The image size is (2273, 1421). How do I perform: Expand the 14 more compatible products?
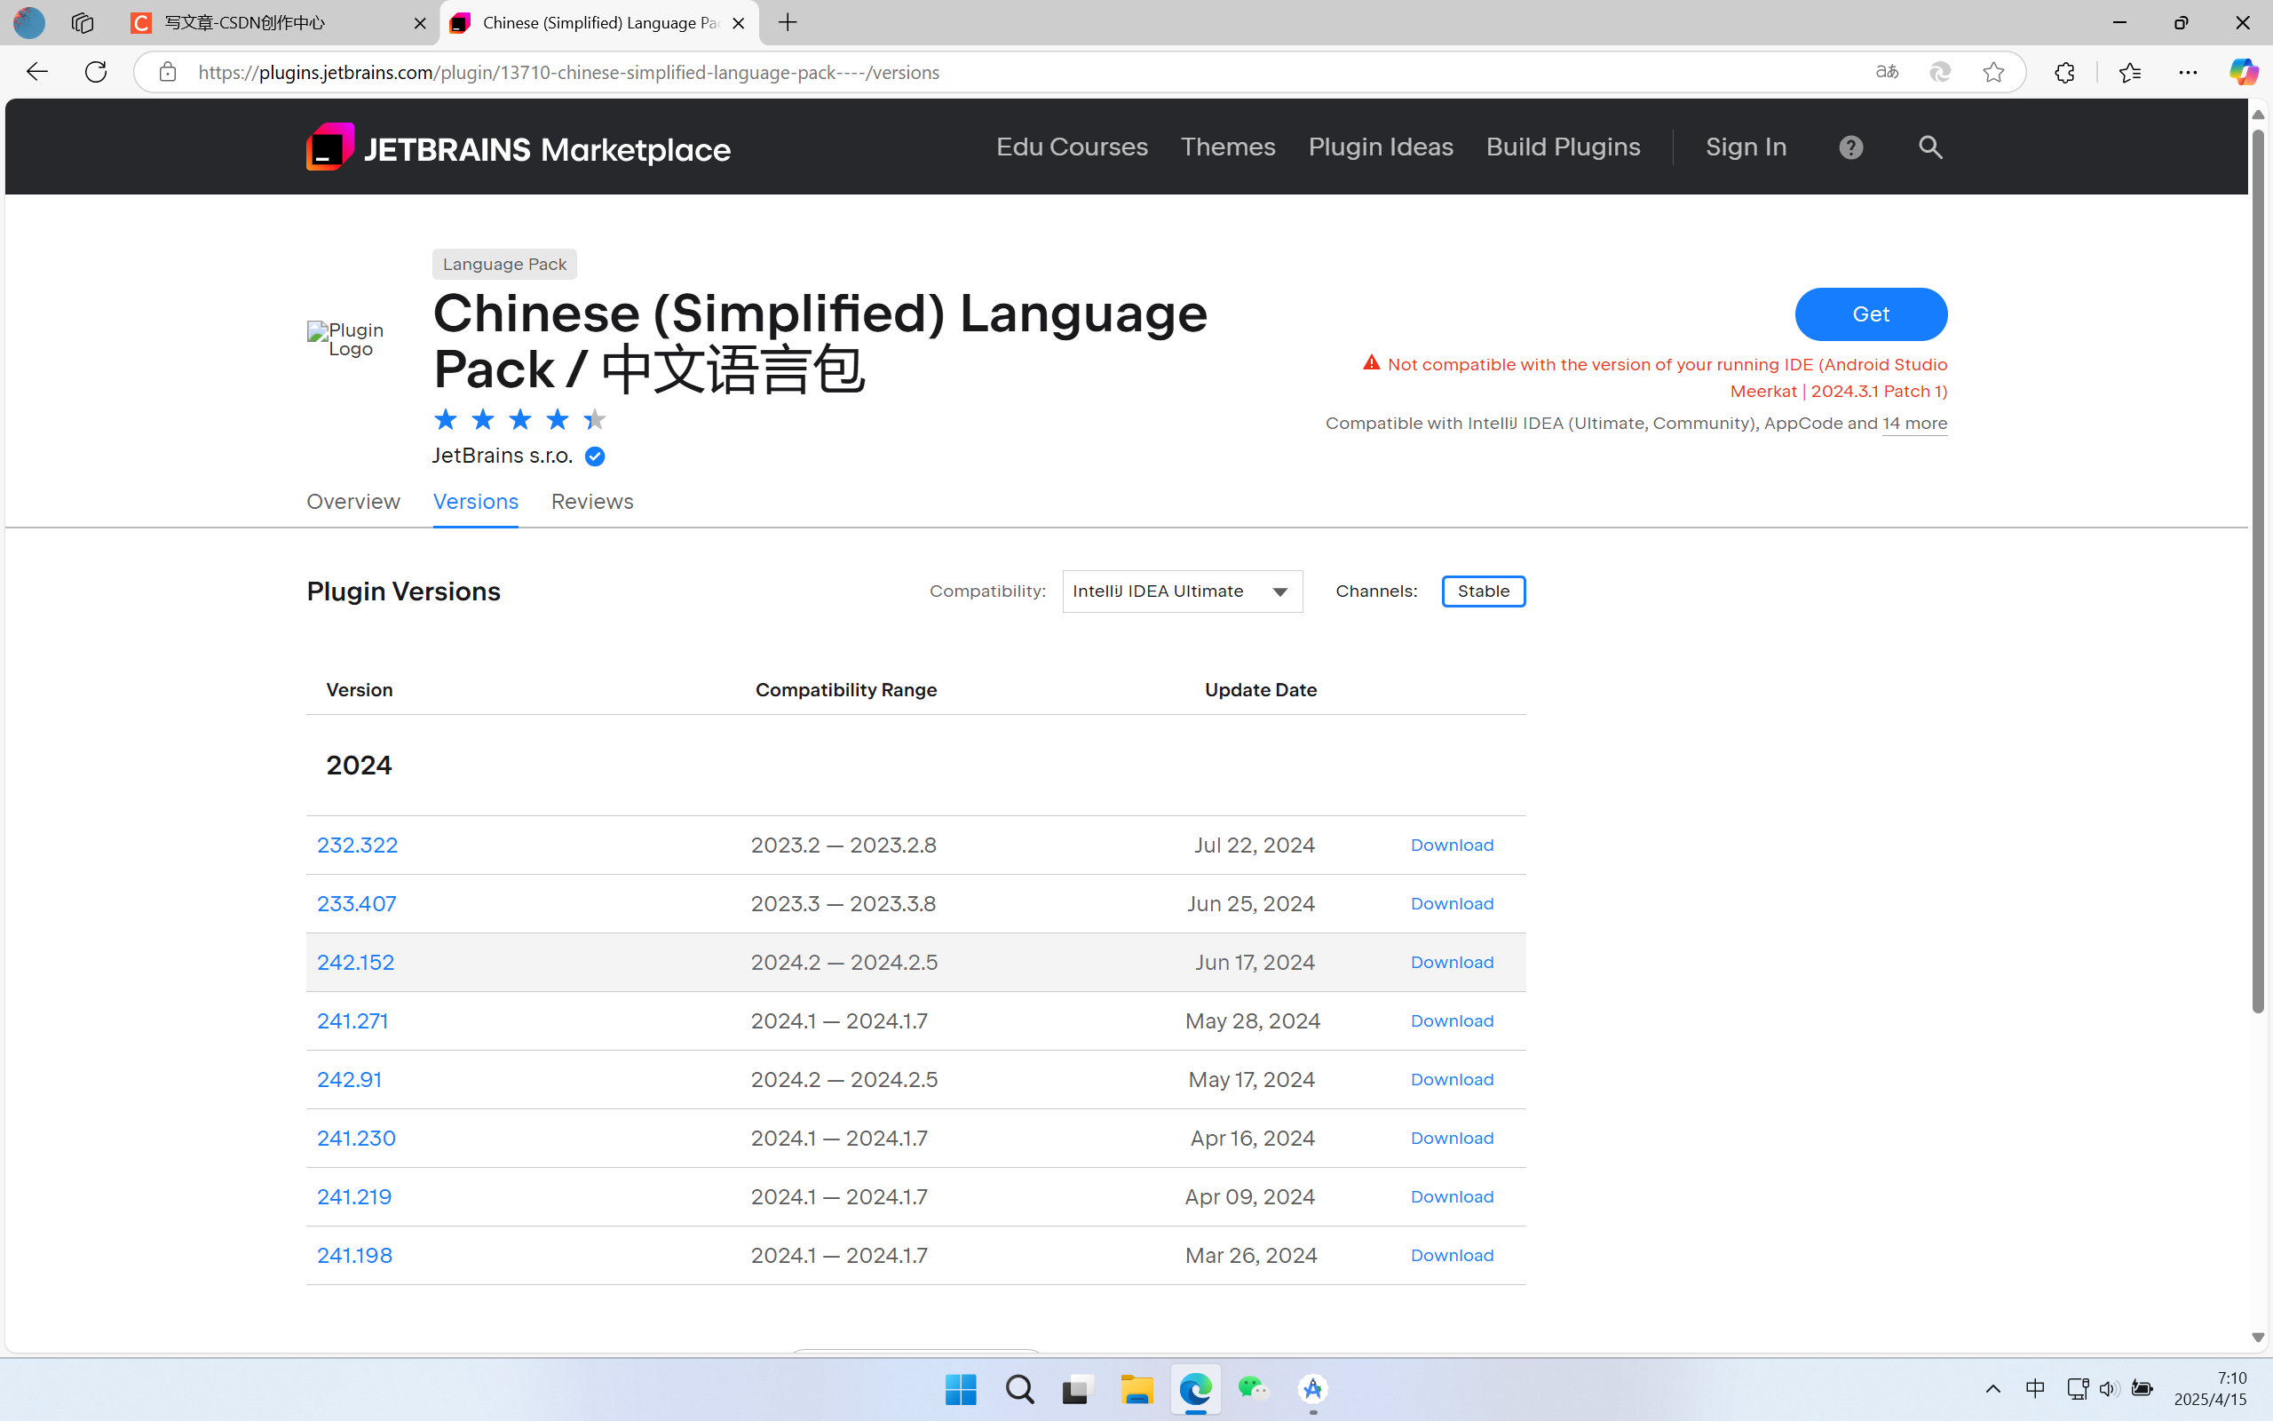1913,424
